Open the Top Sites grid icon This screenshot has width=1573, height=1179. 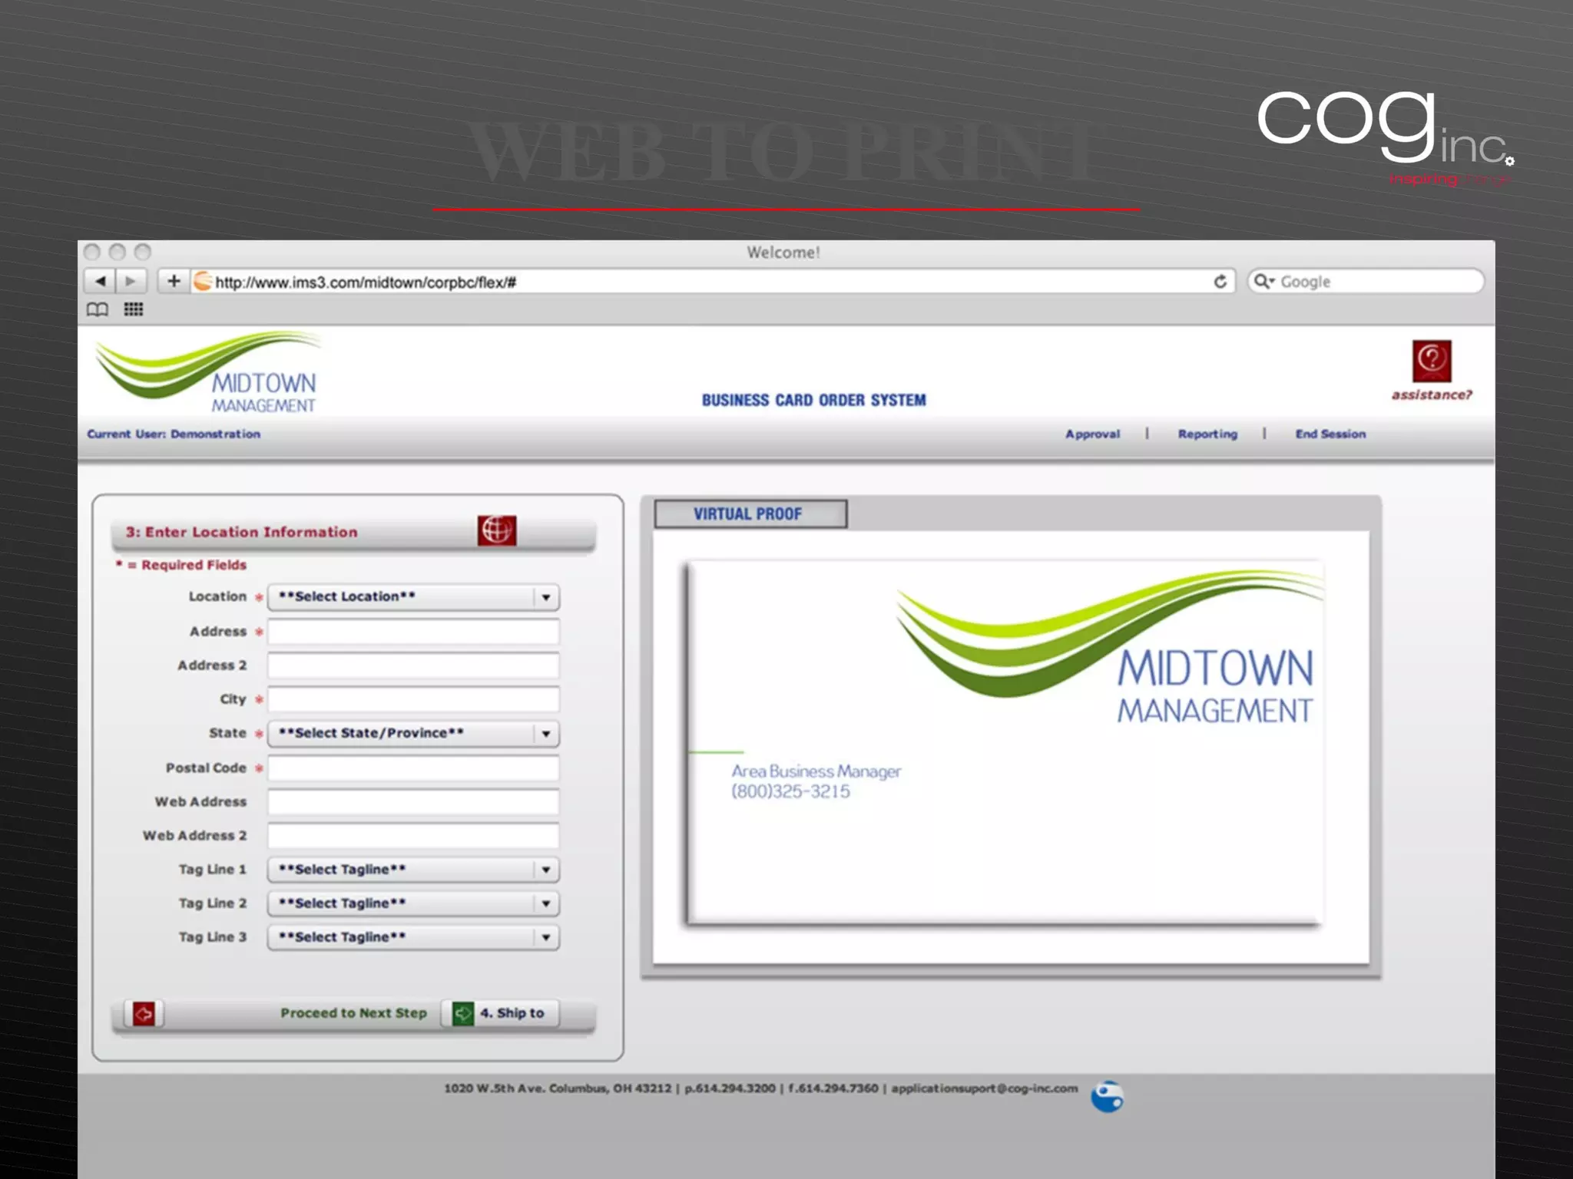(x=134, y=309)
